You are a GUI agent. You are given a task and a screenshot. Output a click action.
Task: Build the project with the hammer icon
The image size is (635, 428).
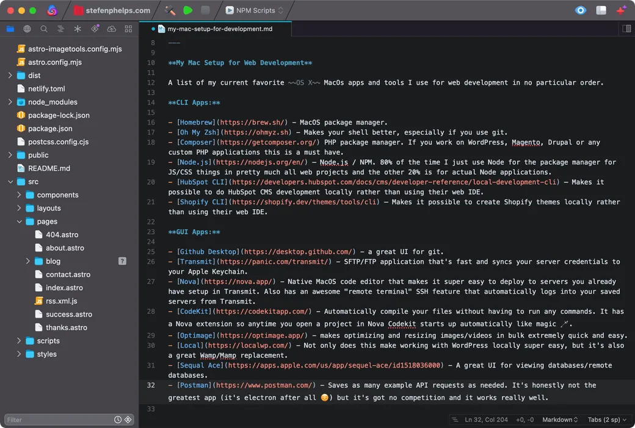coord(170,10)
